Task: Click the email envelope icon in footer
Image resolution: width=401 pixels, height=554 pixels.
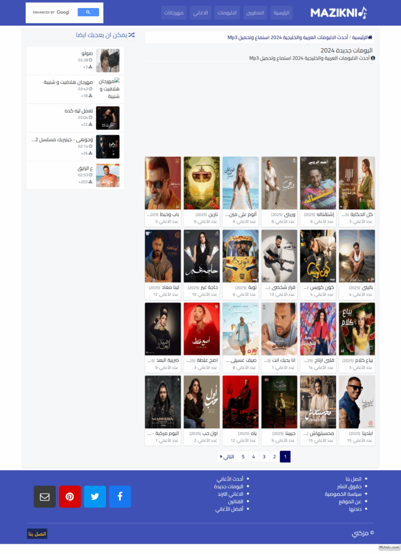Action: [44, 497]
